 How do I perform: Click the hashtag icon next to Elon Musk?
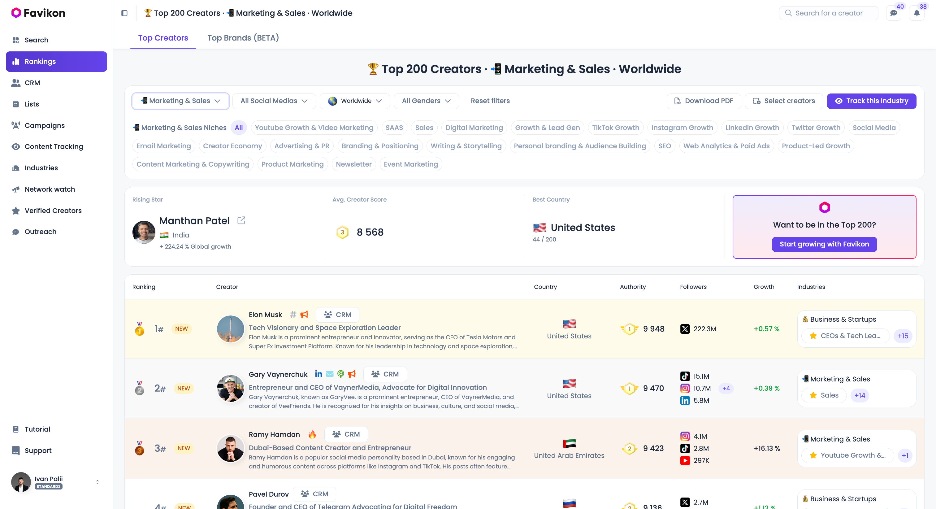pos(293,314)
